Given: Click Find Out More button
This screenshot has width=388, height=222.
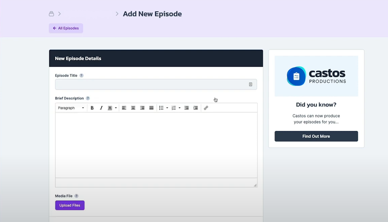Looking at the screenshot, I should (316, 136).
